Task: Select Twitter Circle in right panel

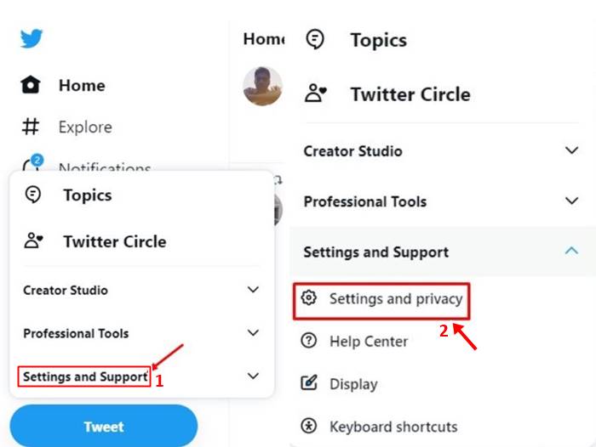Action: [x=410, y=93]
